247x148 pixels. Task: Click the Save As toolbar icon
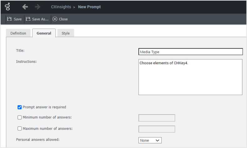point(28,19)
